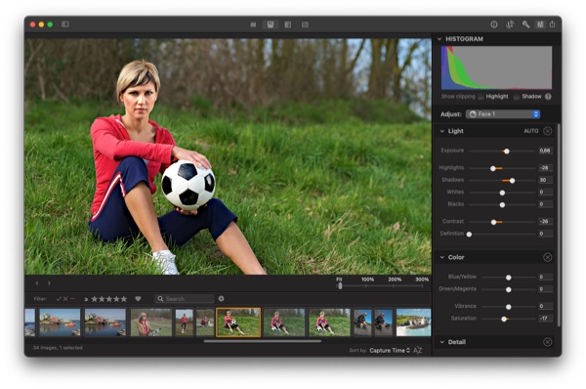Filter by unflagged dash icon
This screenshot has width=586, height=389.
[72, 298]
